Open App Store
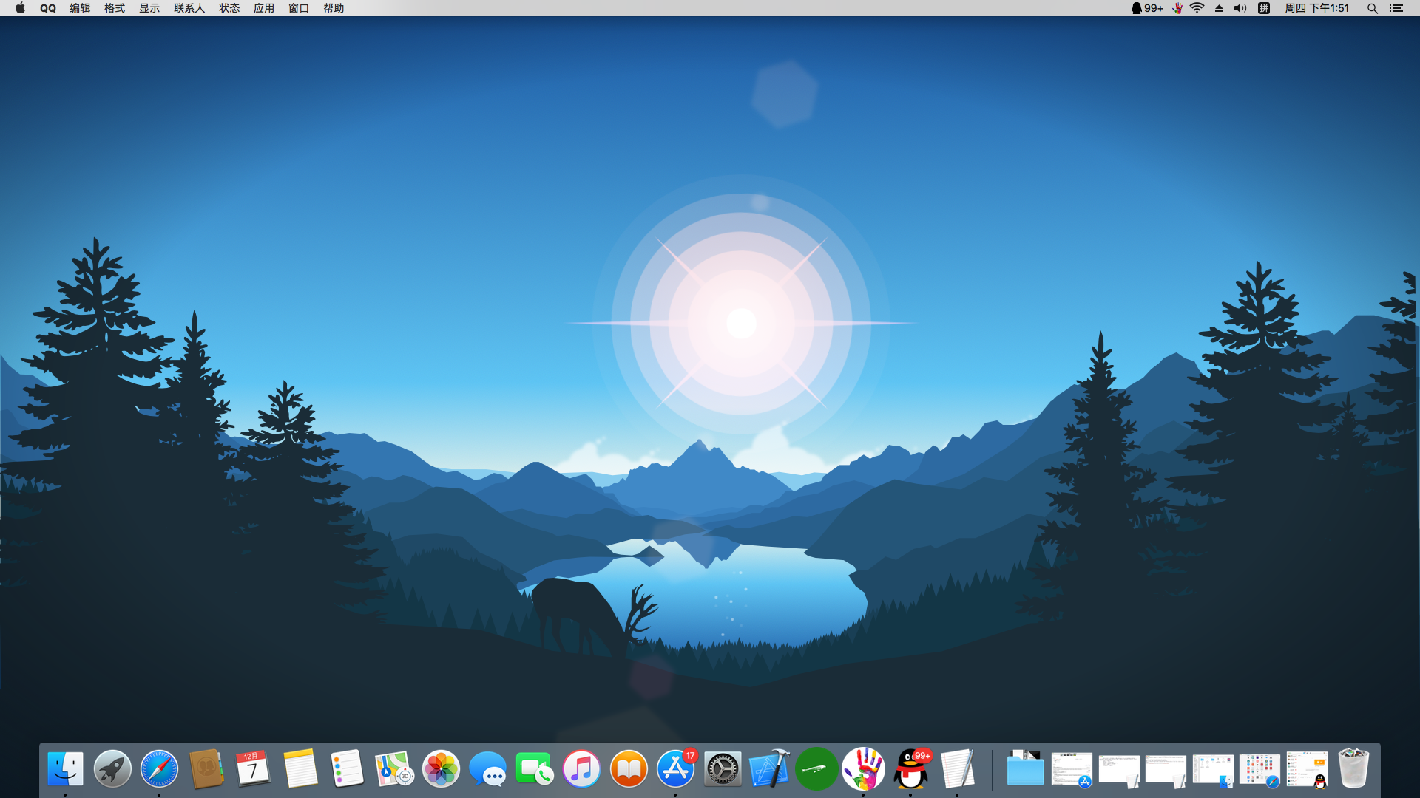 [x=677, y=768]
